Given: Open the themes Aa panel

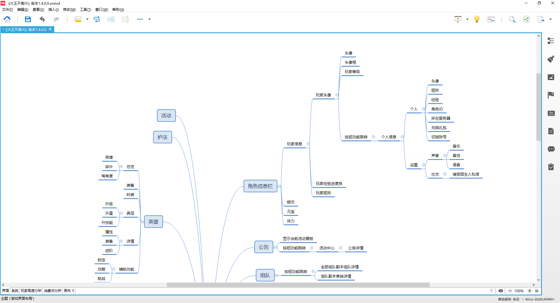Looking at the screenshot, I should click(551, 113).
